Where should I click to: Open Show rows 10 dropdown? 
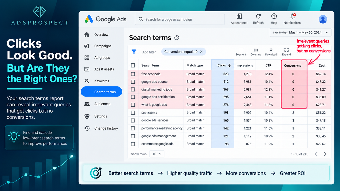(x=157, y=154)
